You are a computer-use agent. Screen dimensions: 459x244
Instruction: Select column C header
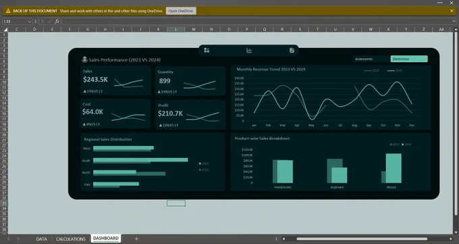[x=16, y=29]
